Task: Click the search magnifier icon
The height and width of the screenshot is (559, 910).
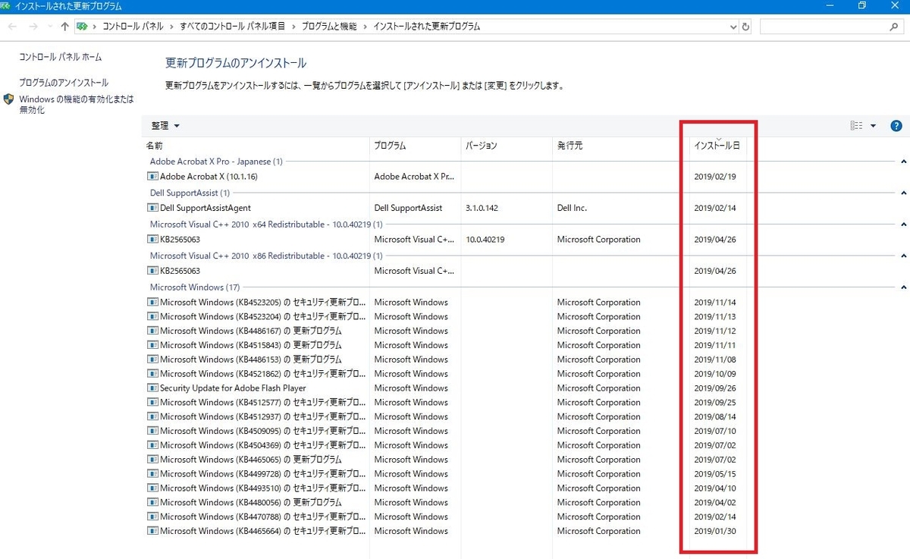Action: (x=893, y=27)
